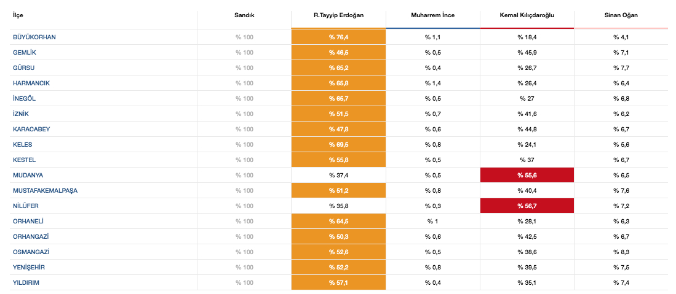
Task: Open the BÜYÜKORHAN district link
Action: pyautogui.click(x=34, y=37)
